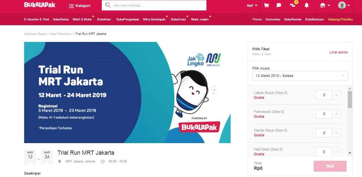
Task: Open the notifications bell icon
Action: (306, 5)
